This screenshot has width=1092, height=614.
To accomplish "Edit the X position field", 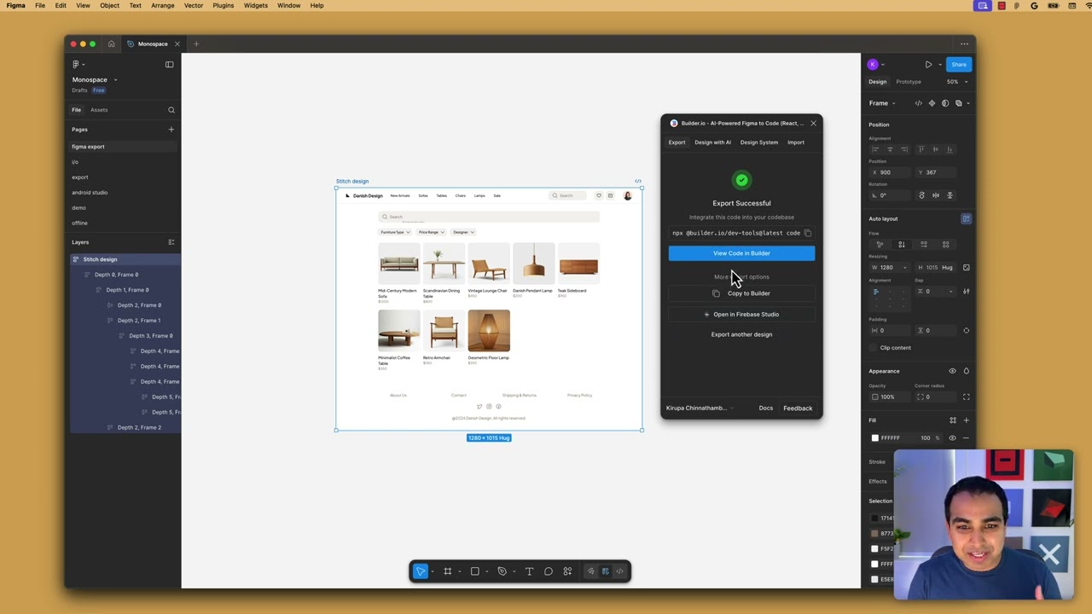I will tap(889, 172).
